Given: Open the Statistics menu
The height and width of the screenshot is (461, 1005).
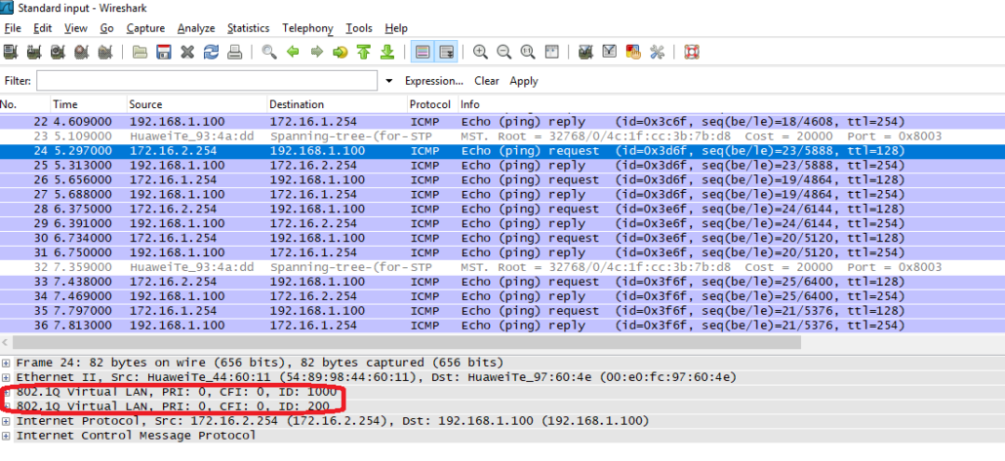Looking at the screenshot, I should (x=249, y=28).
